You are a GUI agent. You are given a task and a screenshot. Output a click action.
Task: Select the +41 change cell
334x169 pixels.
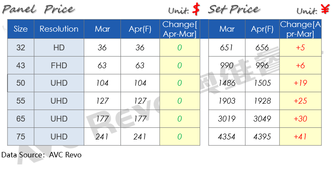pos(300,137)
